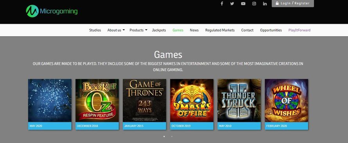Open the Facebook social icon

tap(222, 4)
